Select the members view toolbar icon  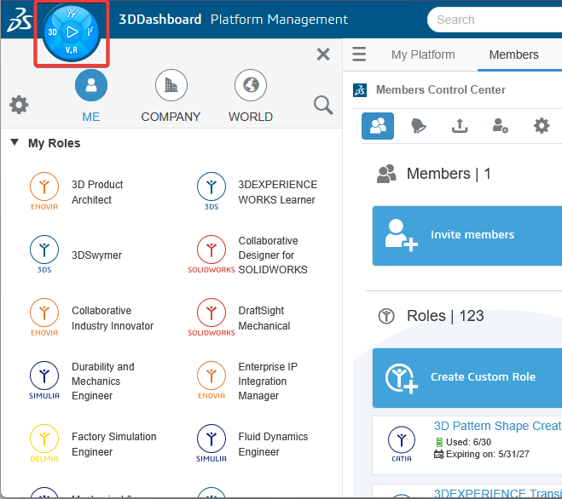pos(378,126)
